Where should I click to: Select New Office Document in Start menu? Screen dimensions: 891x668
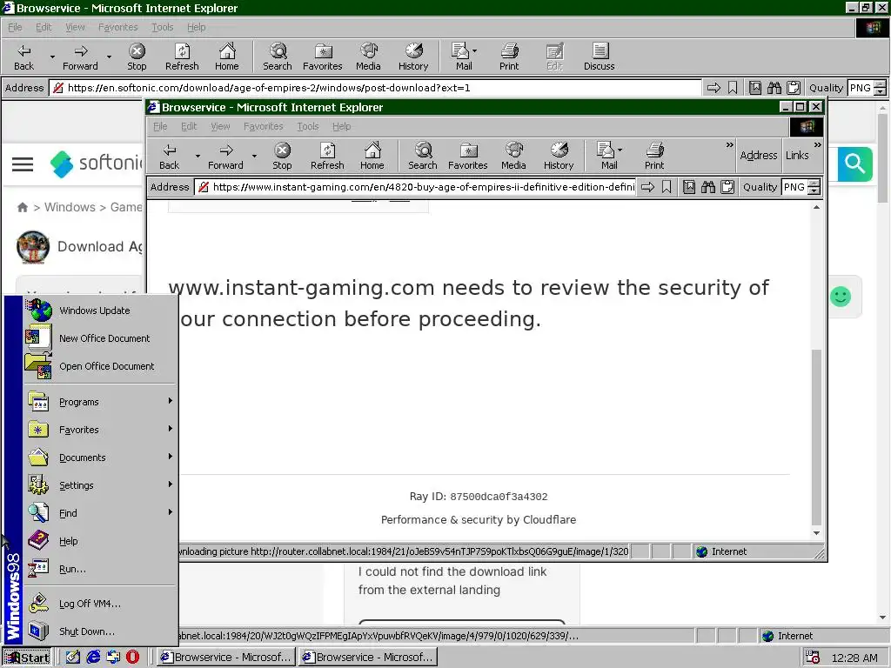point(100,338)
